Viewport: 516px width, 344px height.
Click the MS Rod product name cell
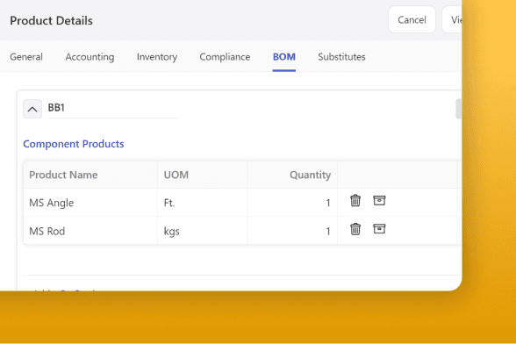pyautogui.click(x=90, y=231)
